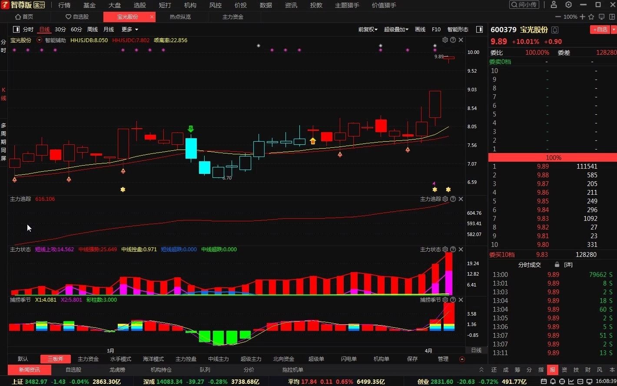Switch to 分时 chart period
Viewport: 617px width, 386px height.
[28, 30]
